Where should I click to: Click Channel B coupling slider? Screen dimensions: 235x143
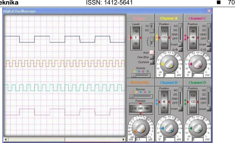[180, 96]
